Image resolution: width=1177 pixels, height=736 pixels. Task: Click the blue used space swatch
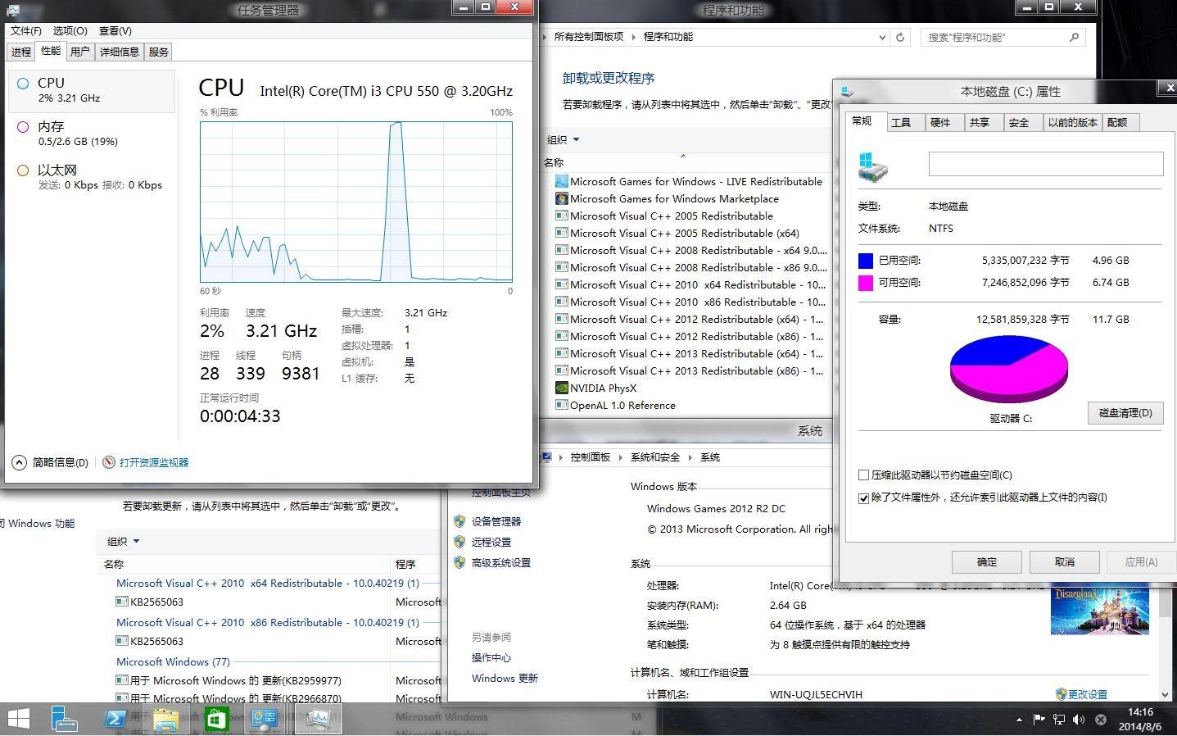pyautogui.click(x=865, y=261)
